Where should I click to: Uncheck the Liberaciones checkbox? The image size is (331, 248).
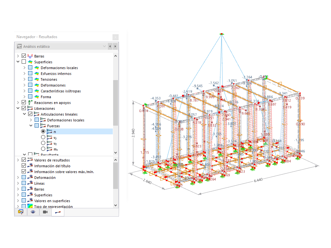pyautogui.click(x=24, y=108)
